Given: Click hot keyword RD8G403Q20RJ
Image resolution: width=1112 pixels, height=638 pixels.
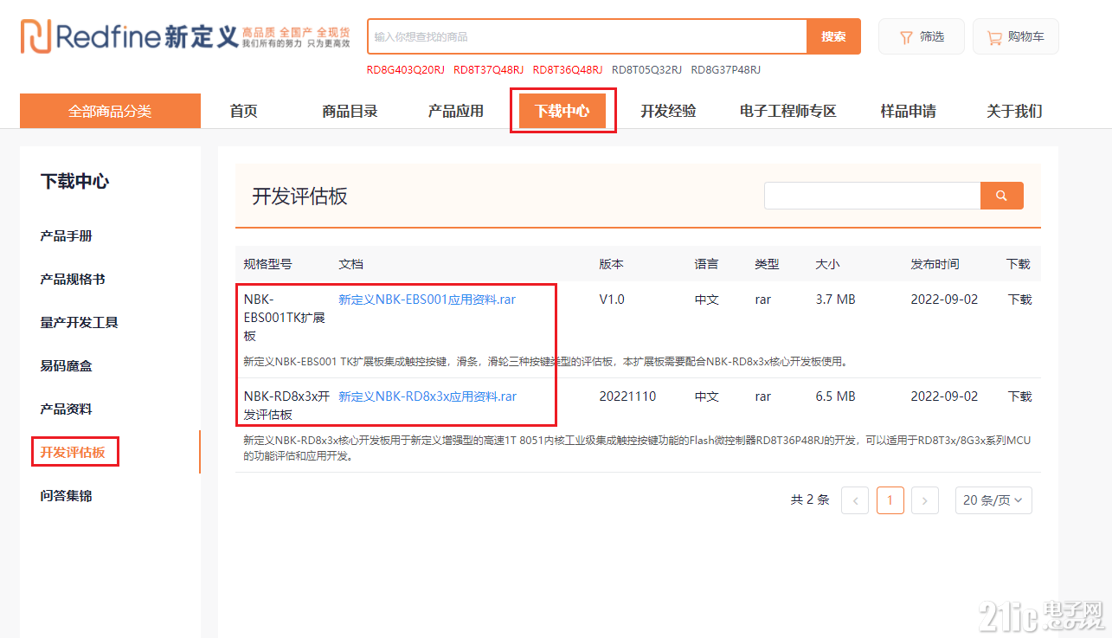Looking at the screenshot, I should point(405,70).
